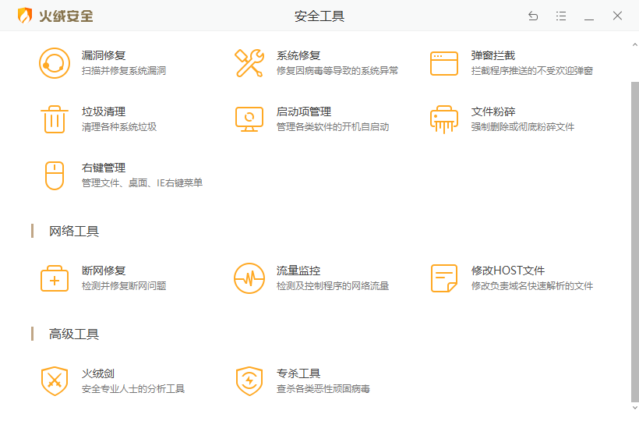Choose the 文件粉碎 label
Viewport: 639px width, 421px height.
pos(493,111)
